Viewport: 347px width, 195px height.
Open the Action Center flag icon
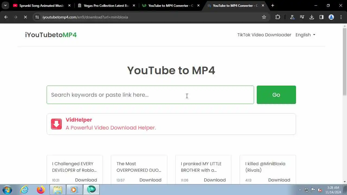(313, 190)
